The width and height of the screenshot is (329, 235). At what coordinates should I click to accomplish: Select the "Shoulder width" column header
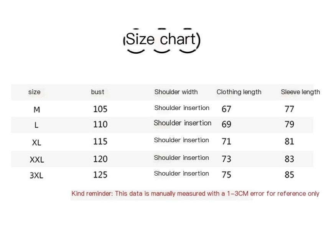pos(176,92)
